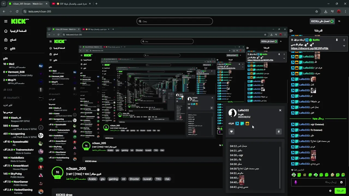Open SkyPubg channel in sidebar

[x=23, y=175]
